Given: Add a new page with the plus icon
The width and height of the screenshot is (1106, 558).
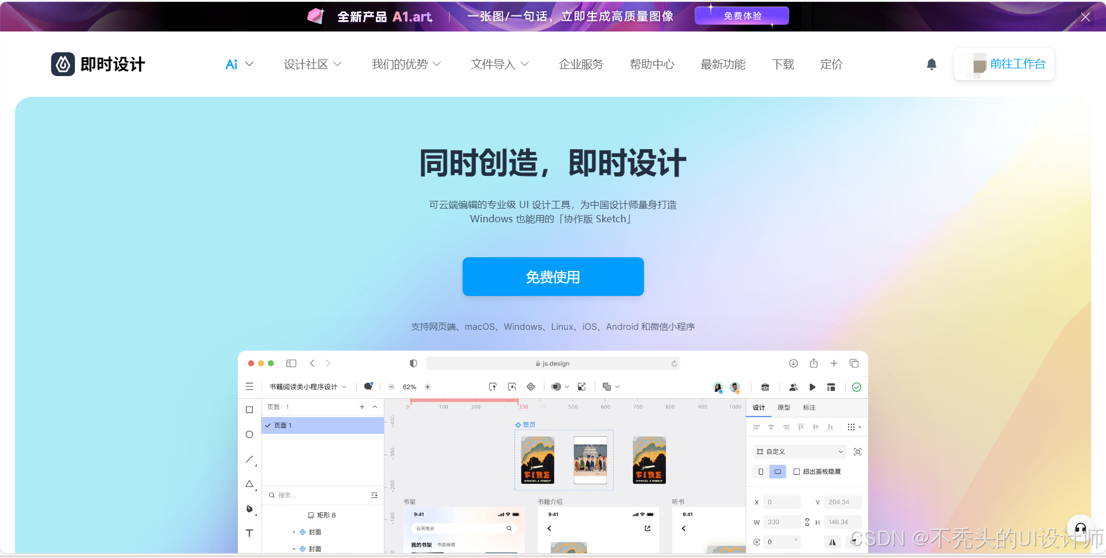Looking at the screenshot, I should click(x=362, y=407).
